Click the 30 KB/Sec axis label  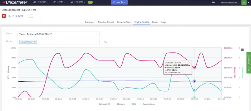click(x=228, y=48)
